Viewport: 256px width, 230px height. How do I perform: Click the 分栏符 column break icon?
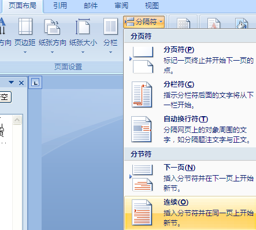point(142,95)
